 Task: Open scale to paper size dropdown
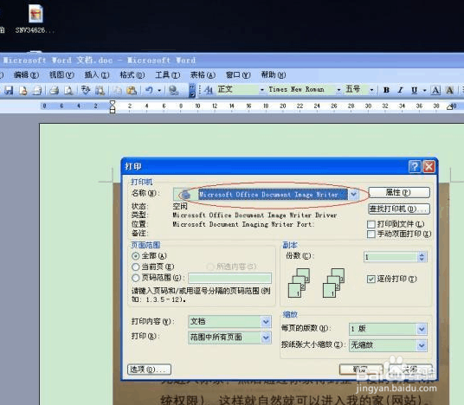point(422,345)
